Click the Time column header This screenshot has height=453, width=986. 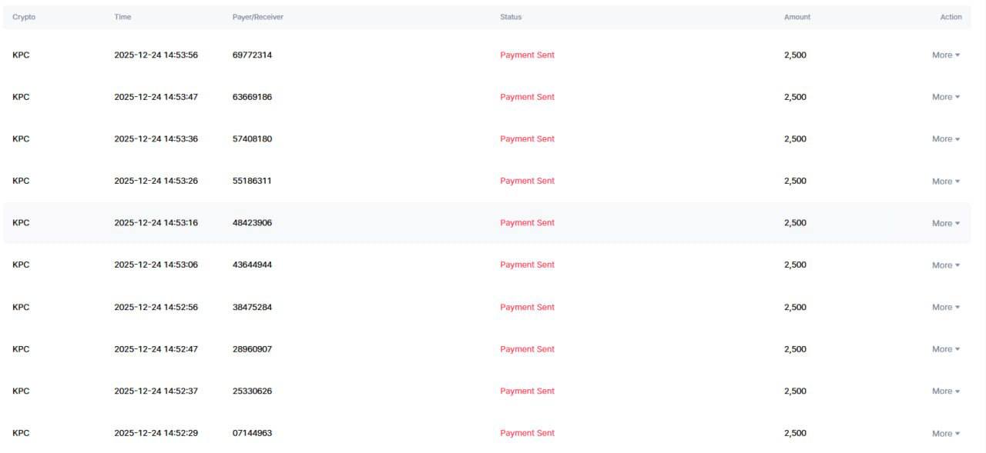122,17
